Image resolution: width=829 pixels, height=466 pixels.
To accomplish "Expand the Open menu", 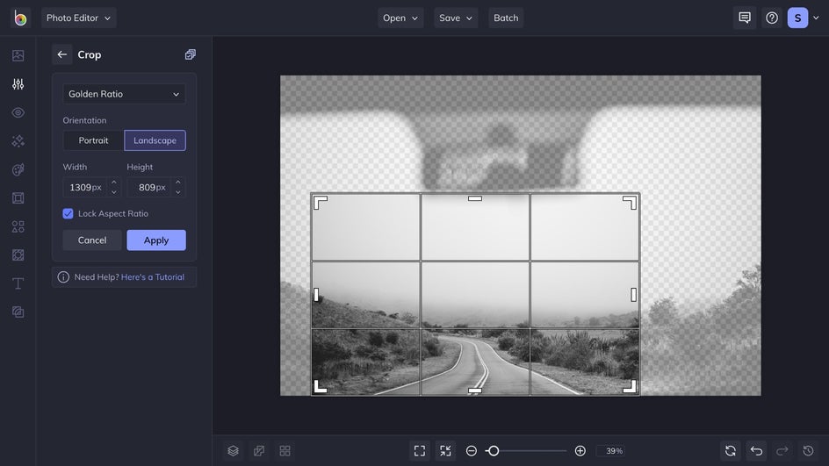I will click(x=400, y=18).
